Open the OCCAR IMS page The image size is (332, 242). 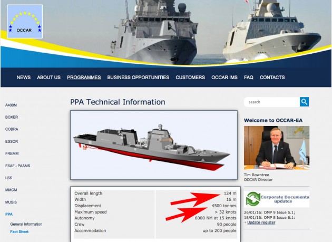[224, 78]
